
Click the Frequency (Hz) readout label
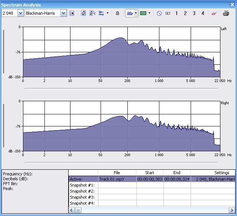tap(18, 174)
